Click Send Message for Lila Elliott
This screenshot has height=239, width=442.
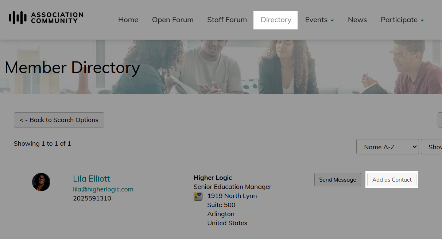click(x=338, y=180)
